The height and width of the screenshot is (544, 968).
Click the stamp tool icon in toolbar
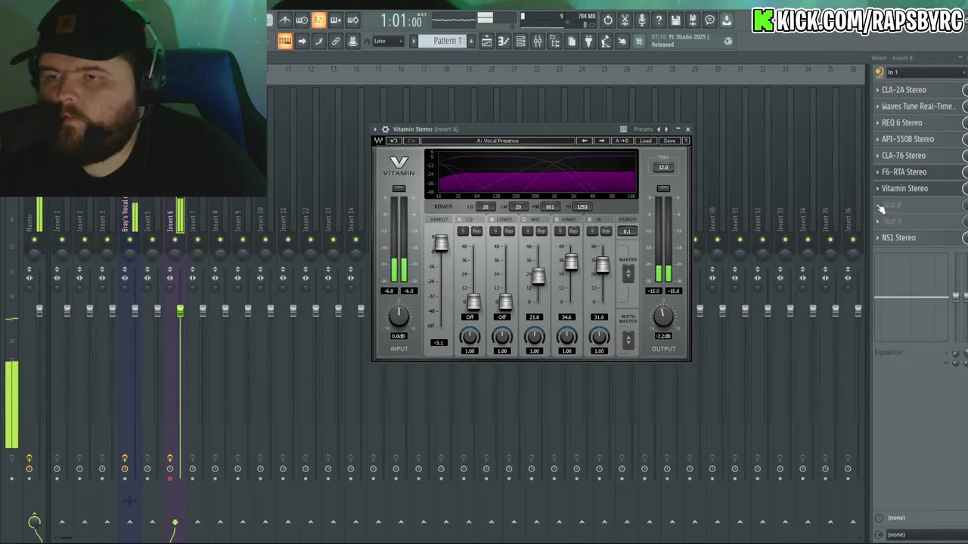click(x=352, y=41)
